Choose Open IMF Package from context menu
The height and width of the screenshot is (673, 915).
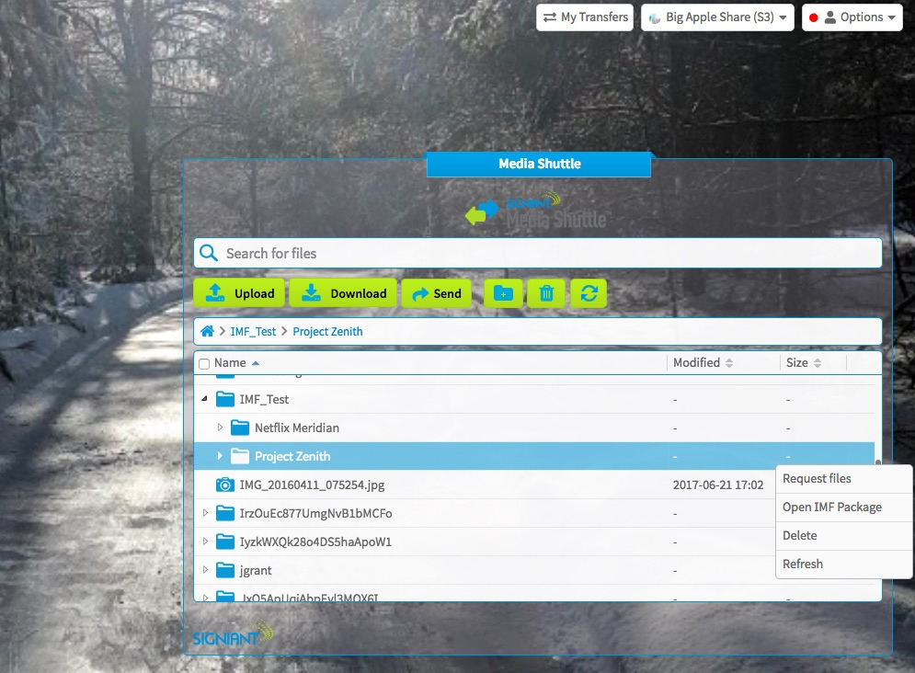[x=831, y=508]
